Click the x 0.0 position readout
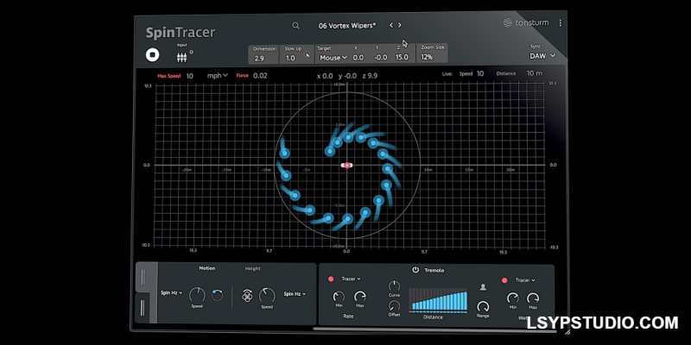This screenshot has width=691, height=345. coord(325,76)
